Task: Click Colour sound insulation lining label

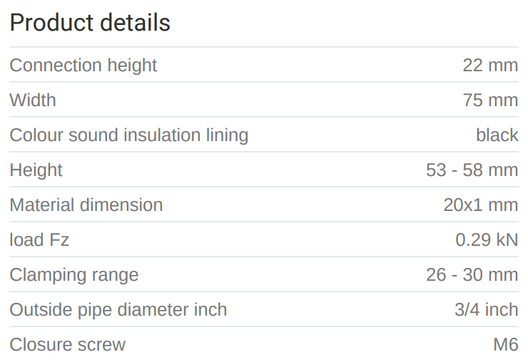Action: [x=128, y=135]
